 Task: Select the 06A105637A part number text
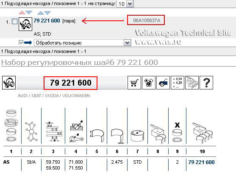pos(147,20)
